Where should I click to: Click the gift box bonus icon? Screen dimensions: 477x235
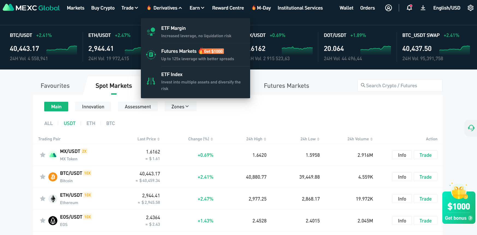click(x=459, y=192)
